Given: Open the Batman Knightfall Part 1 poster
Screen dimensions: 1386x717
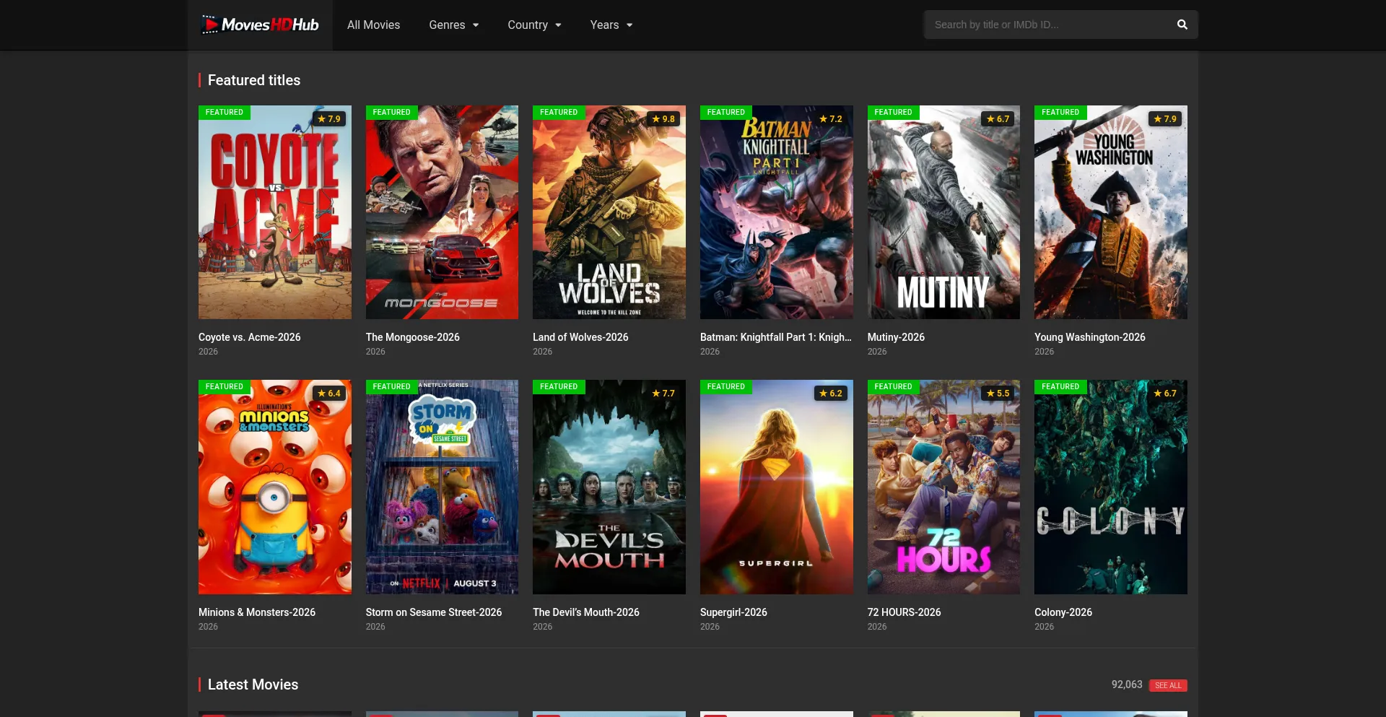Looking at the screenshot, I should [x=777, y=212].
